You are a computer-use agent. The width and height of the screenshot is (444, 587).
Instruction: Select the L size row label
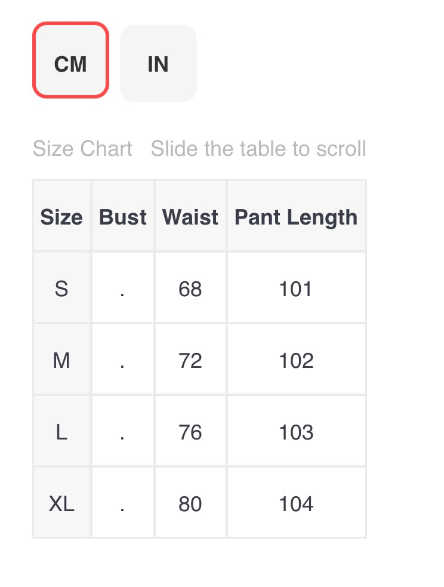coord(61,432)
